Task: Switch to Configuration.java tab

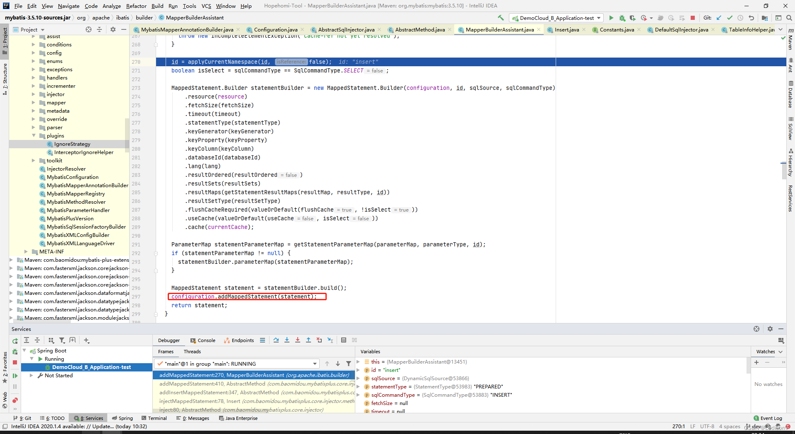Action: click(x=275, y=29)
